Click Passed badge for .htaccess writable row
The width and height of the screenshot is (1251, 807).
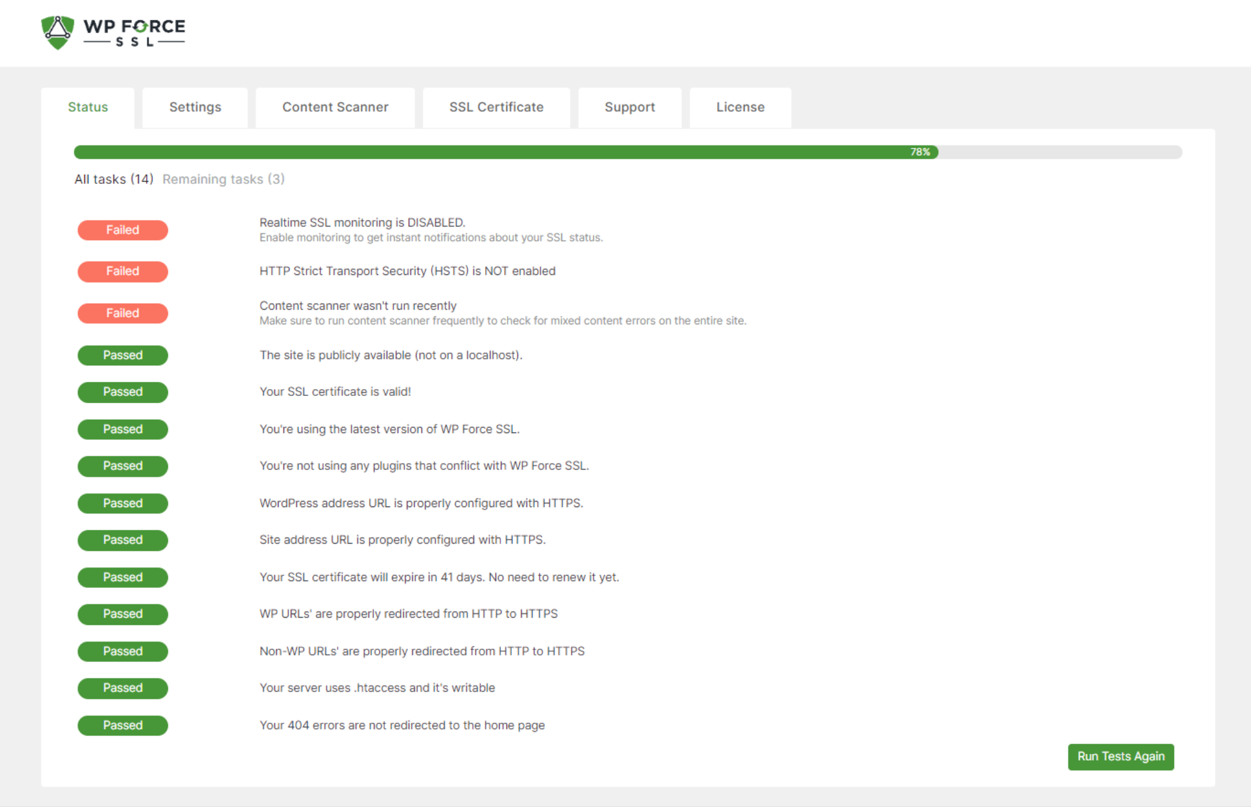123,688
